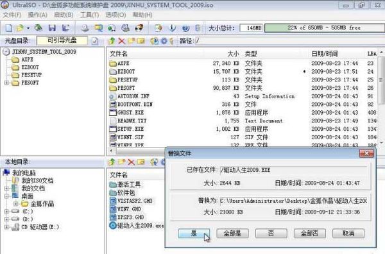Expand the PESOFT folder tree node
The height and width of the screenshot is (254, 385).
click(7, 83)
